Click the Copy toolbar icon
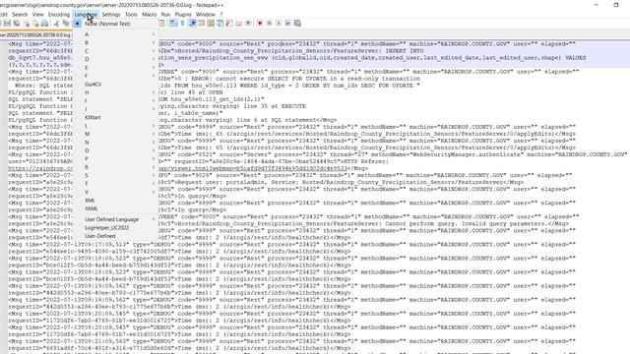 tap(66, 24)
